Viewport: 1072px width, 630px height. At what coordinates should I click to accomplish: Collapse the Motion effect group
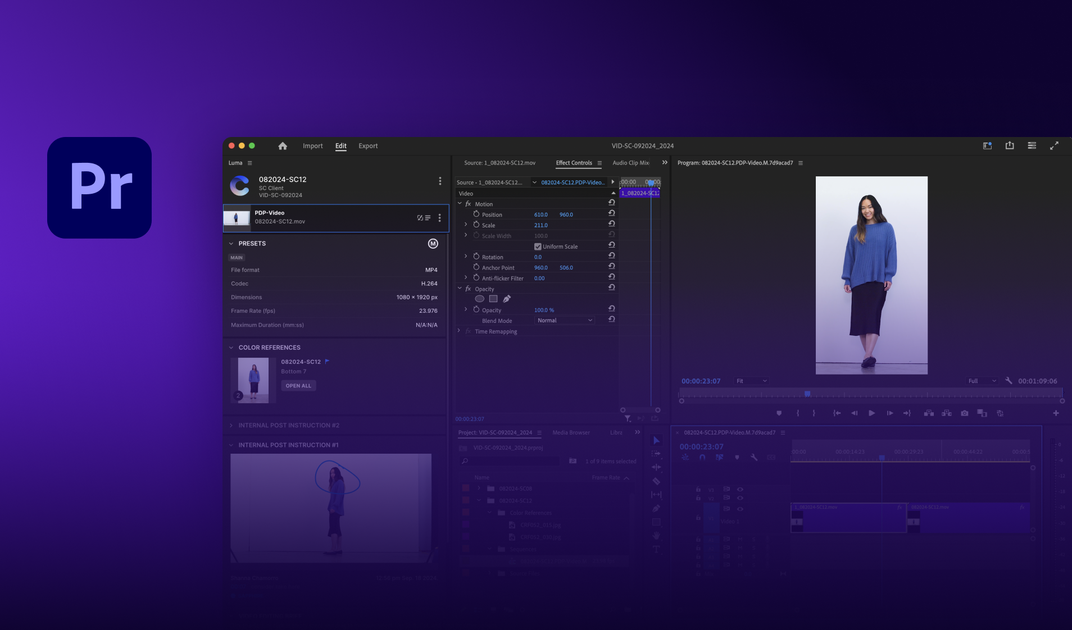click(x=460, y=204)
